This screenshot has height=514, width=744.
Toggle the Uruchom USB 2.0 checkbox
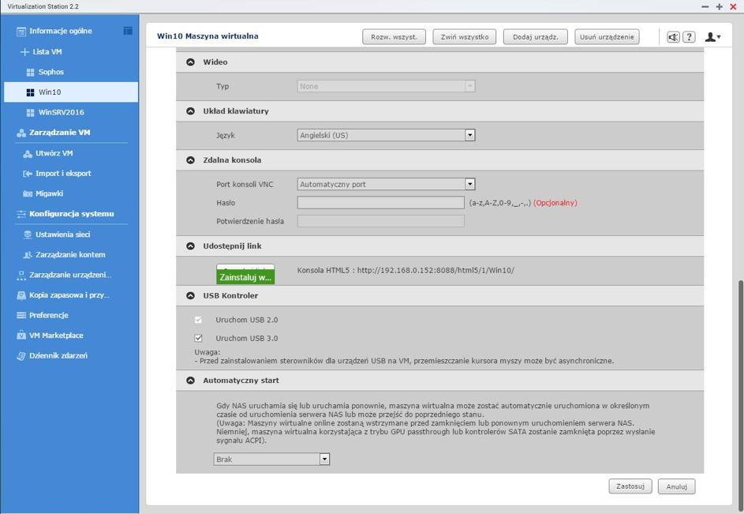[198, 320]
